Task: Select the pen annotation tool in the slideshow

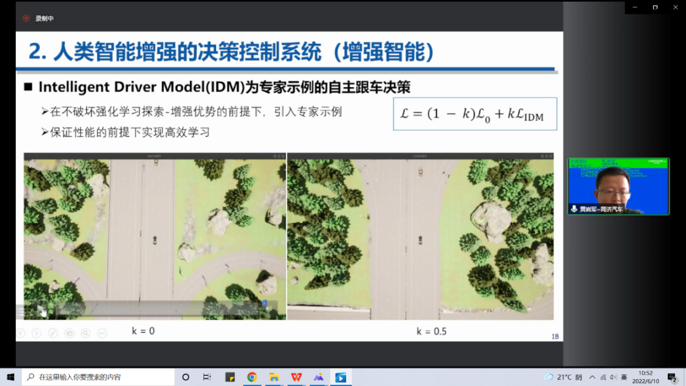Action: pyautogui.click(x=53, y=333)
